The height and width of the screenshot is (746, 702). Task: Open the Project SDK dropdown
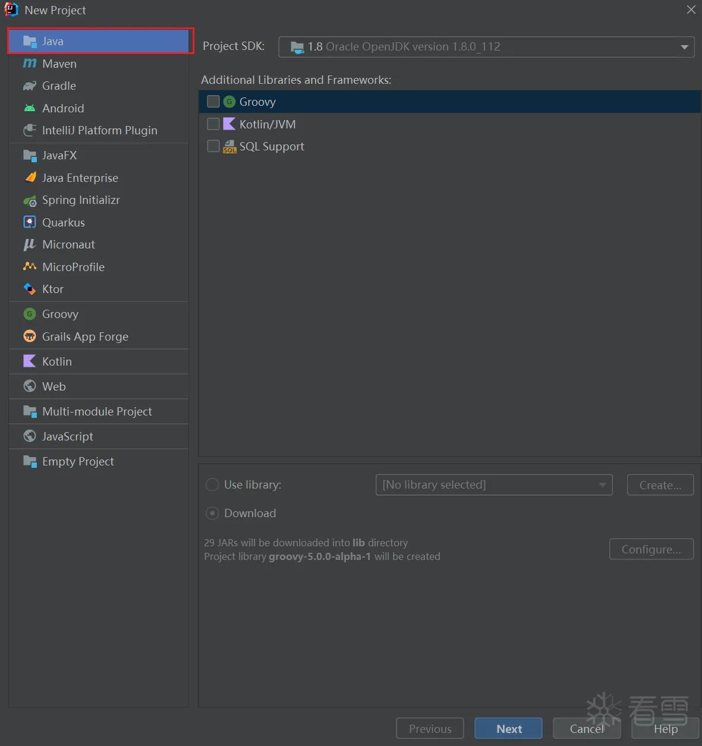(x=486, y=46)
